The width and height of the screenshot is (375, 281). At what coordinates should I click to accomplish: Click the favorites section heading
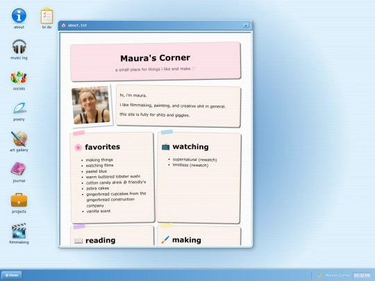102,147
